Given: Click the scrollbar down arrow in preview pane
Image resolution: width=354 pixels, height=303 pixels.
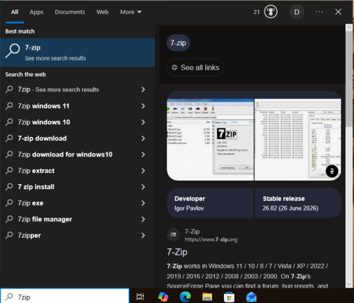Looking at the screenshot, I should tap(349, 284).
